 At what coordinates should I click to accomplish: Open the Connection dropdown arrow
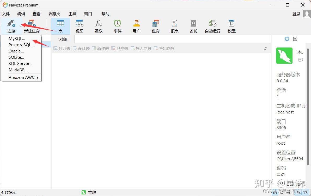tap(21, 26)
